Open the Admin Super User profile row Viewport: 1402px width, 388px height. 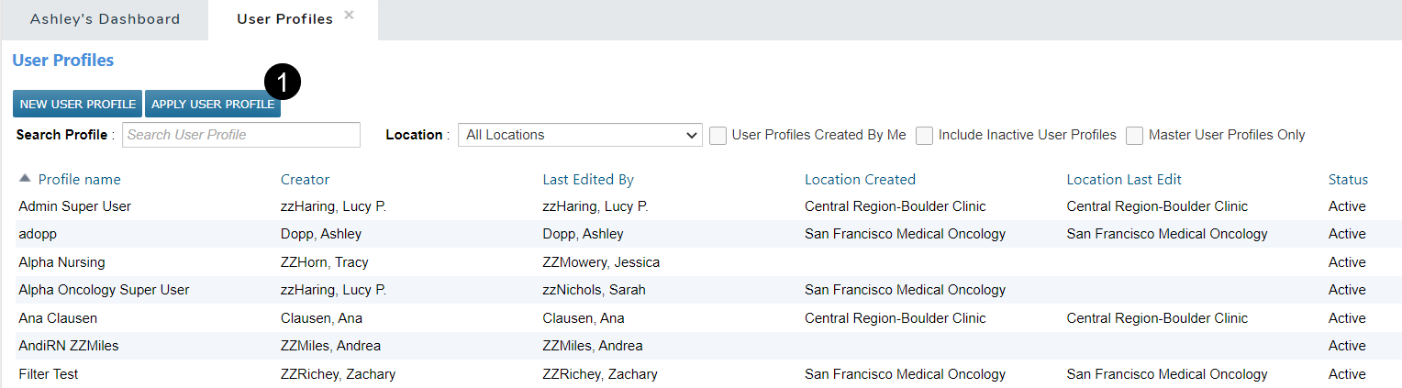(x=74, y=206)
